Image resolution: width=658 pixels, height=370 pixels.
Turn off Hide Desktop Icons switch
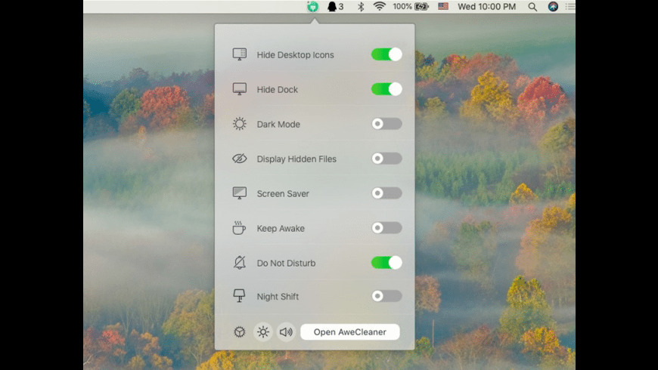[386, 54]
